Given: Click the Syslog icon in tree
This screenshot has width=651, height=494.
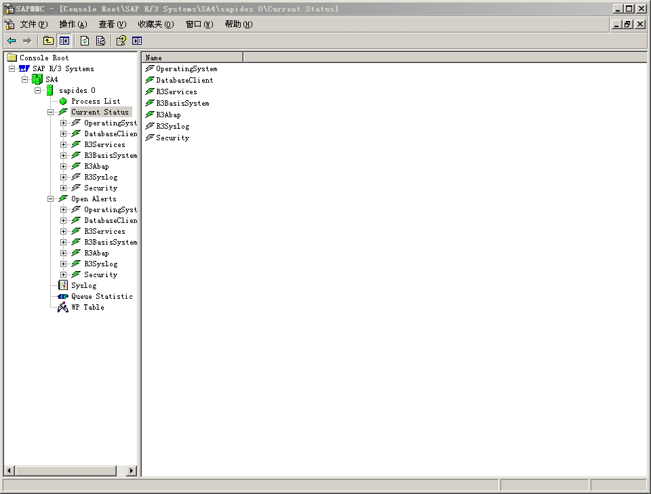Looking at the screenshot, I should click(x=63, y=285).
